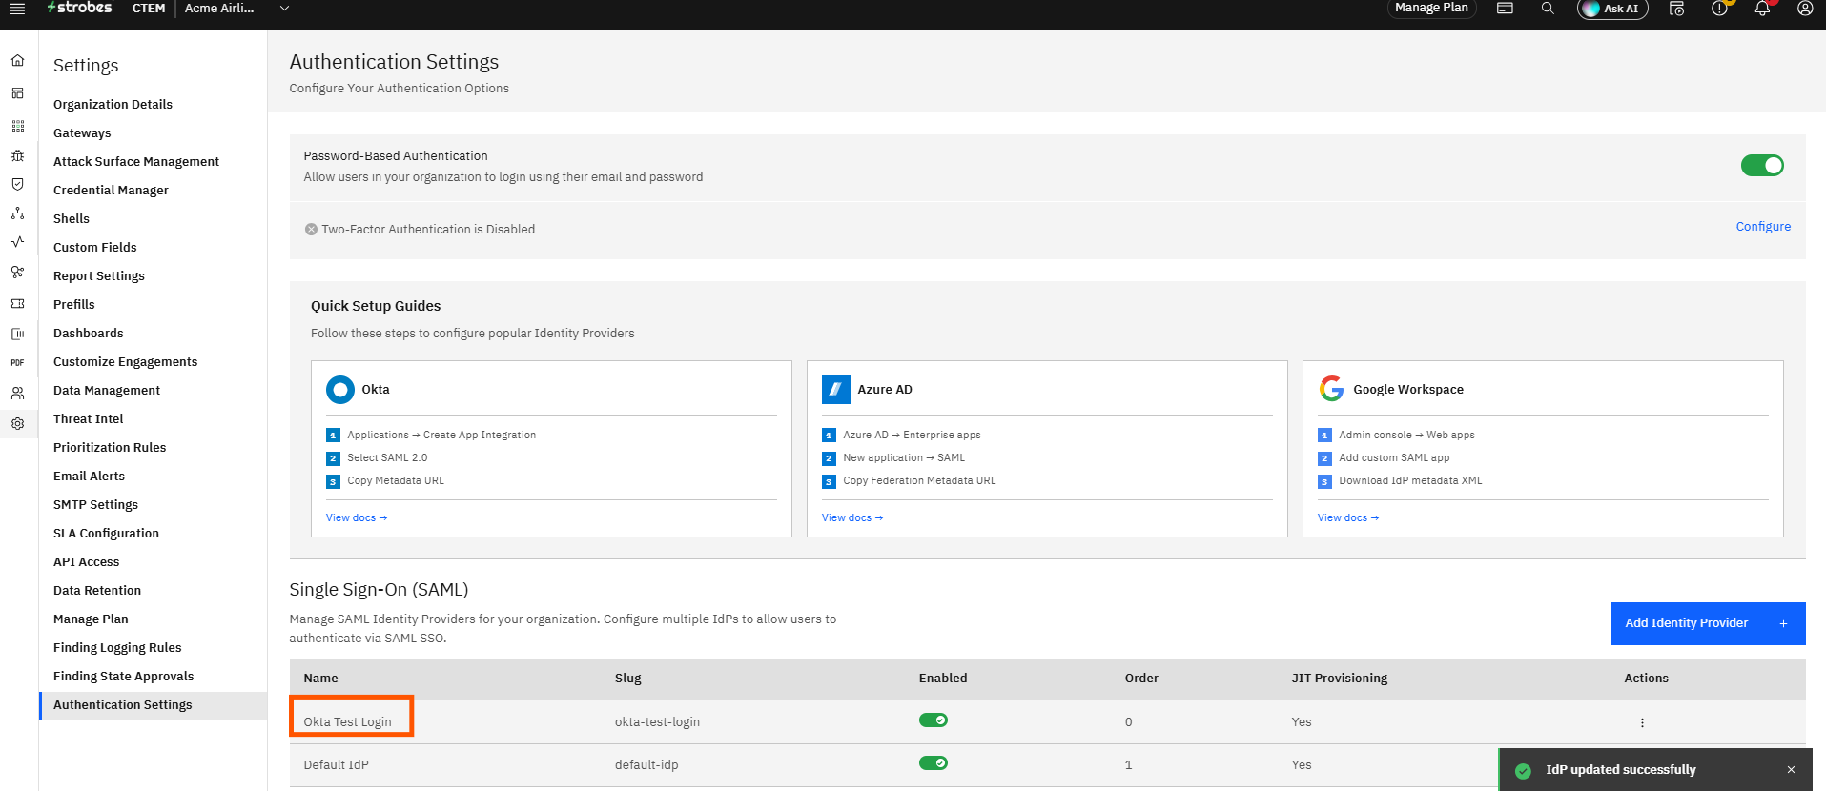Click Configure for Two-Factor Authentication
Screen dimensions: 1826x791
(x=1763, y=227)
